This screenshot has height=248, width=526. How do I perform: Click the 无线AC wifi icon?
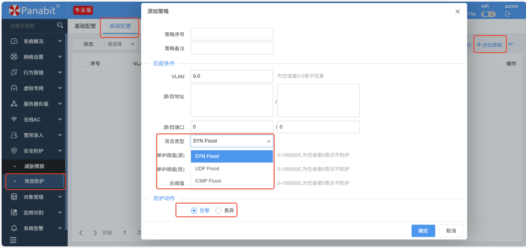[x=14, y=119]
